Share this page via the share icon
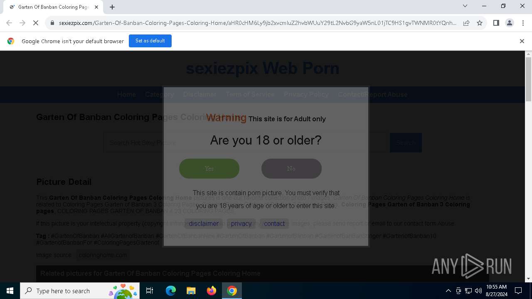 466,23
